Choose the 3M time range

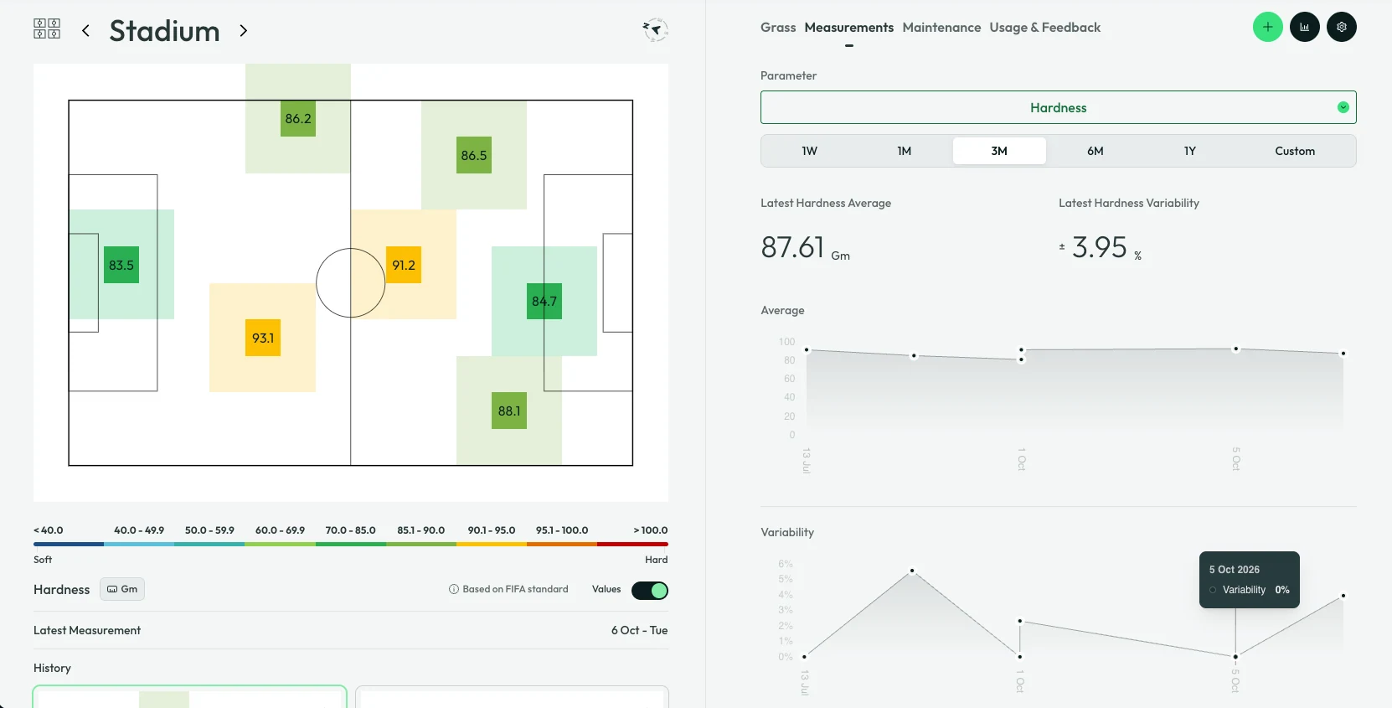[999, 151]
